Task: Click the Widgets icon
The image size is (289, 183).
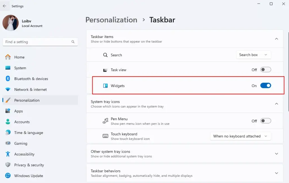Action: [x=105, y=86]
